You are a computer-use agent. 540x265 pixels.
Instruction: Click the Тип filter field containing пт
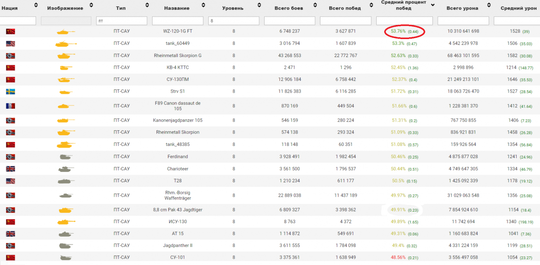(x=121, y=21)
